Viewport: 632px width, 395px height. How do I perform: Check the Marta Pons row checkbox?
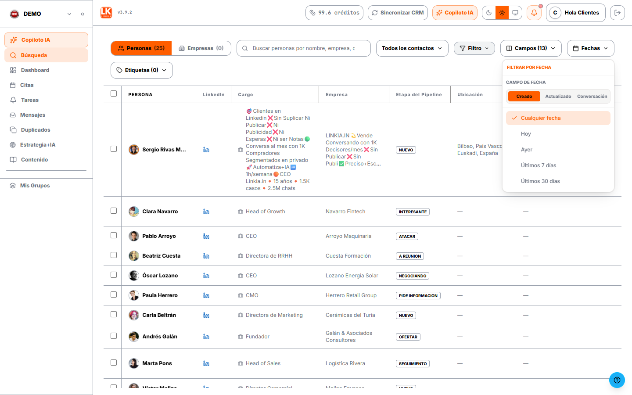click(x=114, y=363)
